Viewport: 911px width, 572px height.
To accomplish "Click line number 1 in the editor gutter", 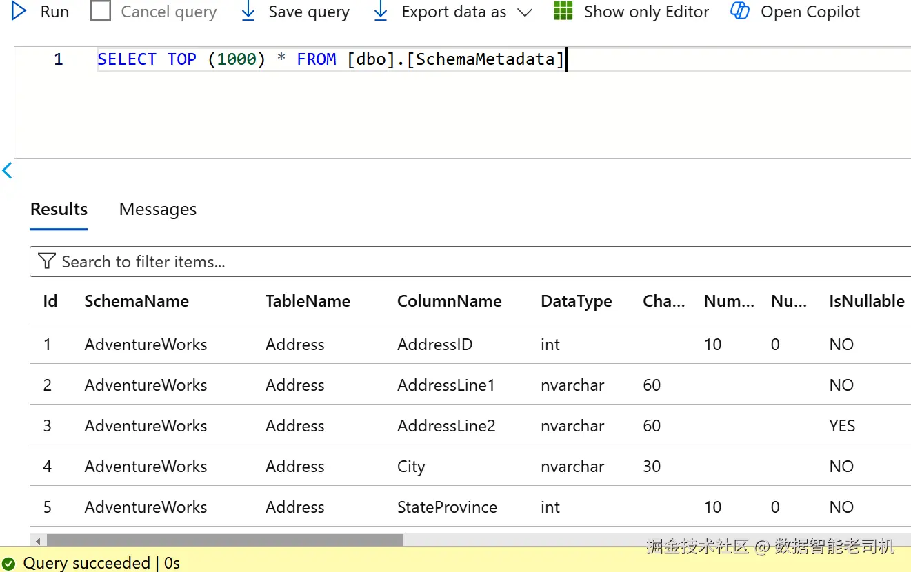I will [x=59, y=59].
